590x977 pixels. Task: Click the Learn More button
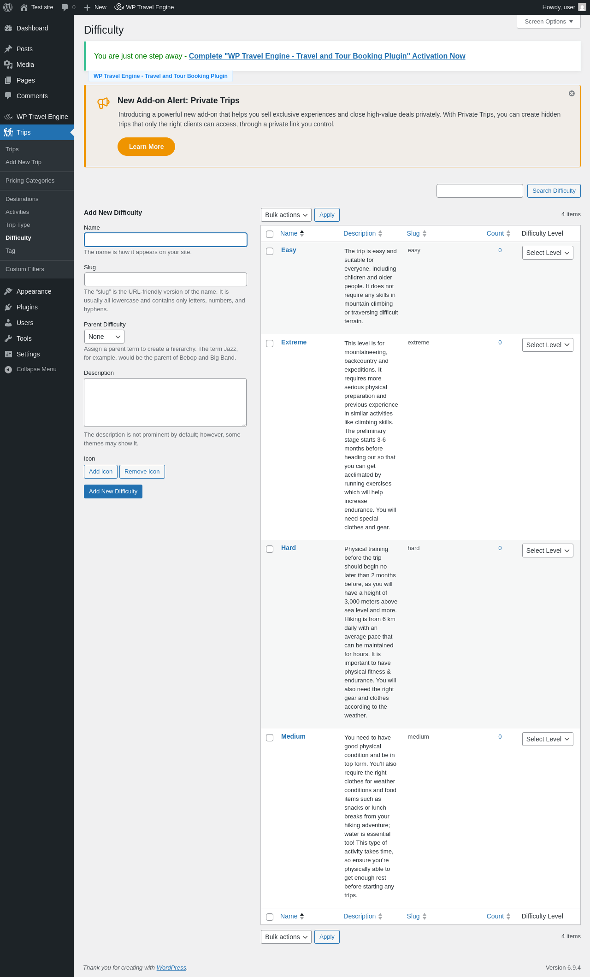pyautogui.click(x=146, y=147)
